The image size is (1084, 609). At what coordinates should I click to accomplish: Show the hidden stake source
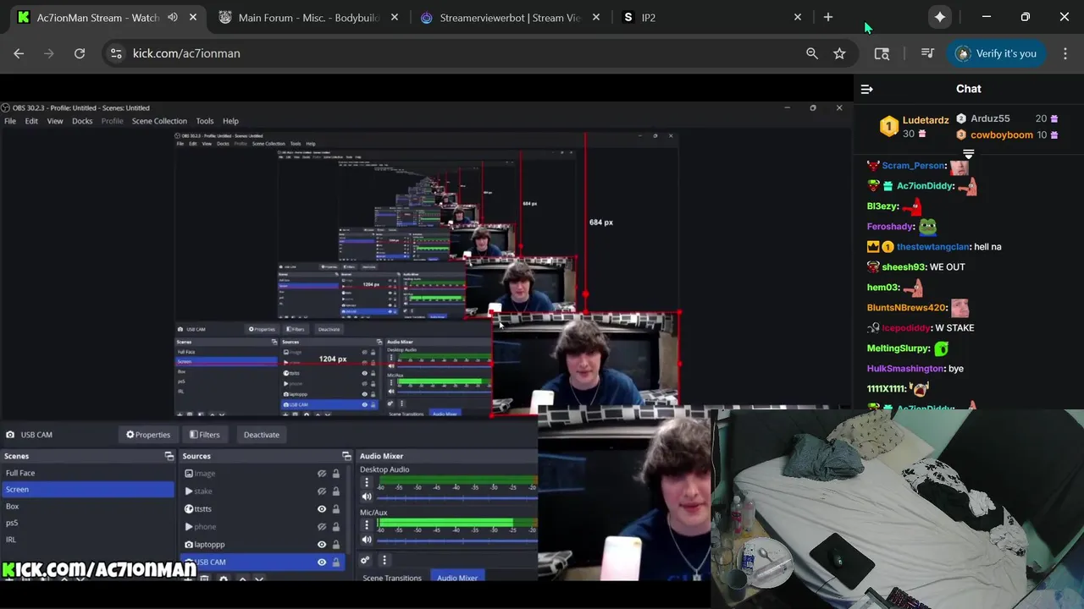[x=322, y=491]
